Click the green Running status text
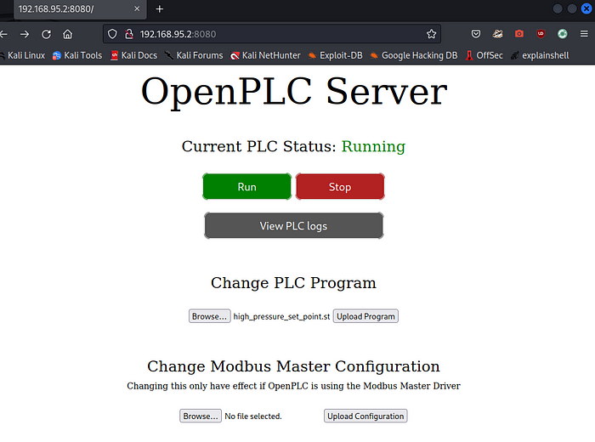 tap(373, 146)
